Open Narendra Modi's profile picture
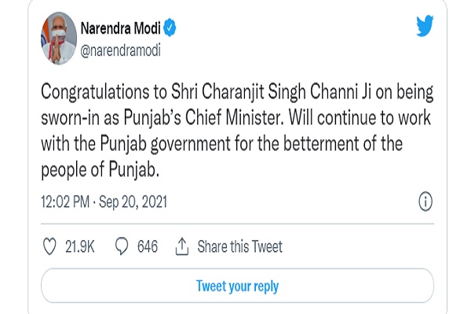 pos(59,38)
